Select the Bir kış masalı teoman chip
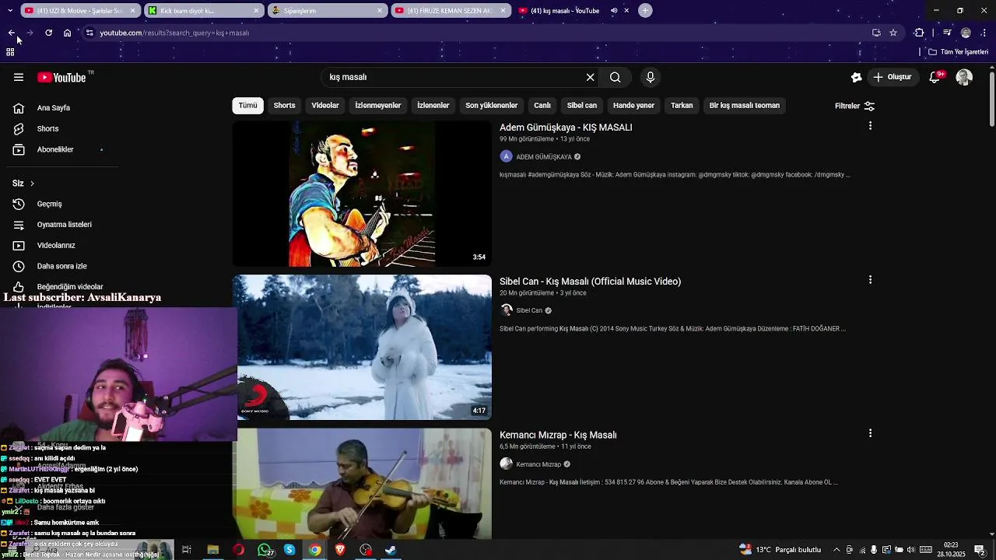Viewport: 996px width, 560px height. point(745,106)
